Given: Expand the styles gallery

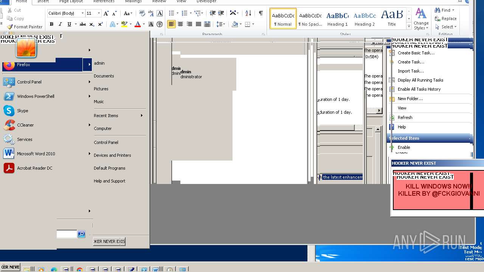Looking at the screenshot, I should pyautogui.click(x=409, y=26).
